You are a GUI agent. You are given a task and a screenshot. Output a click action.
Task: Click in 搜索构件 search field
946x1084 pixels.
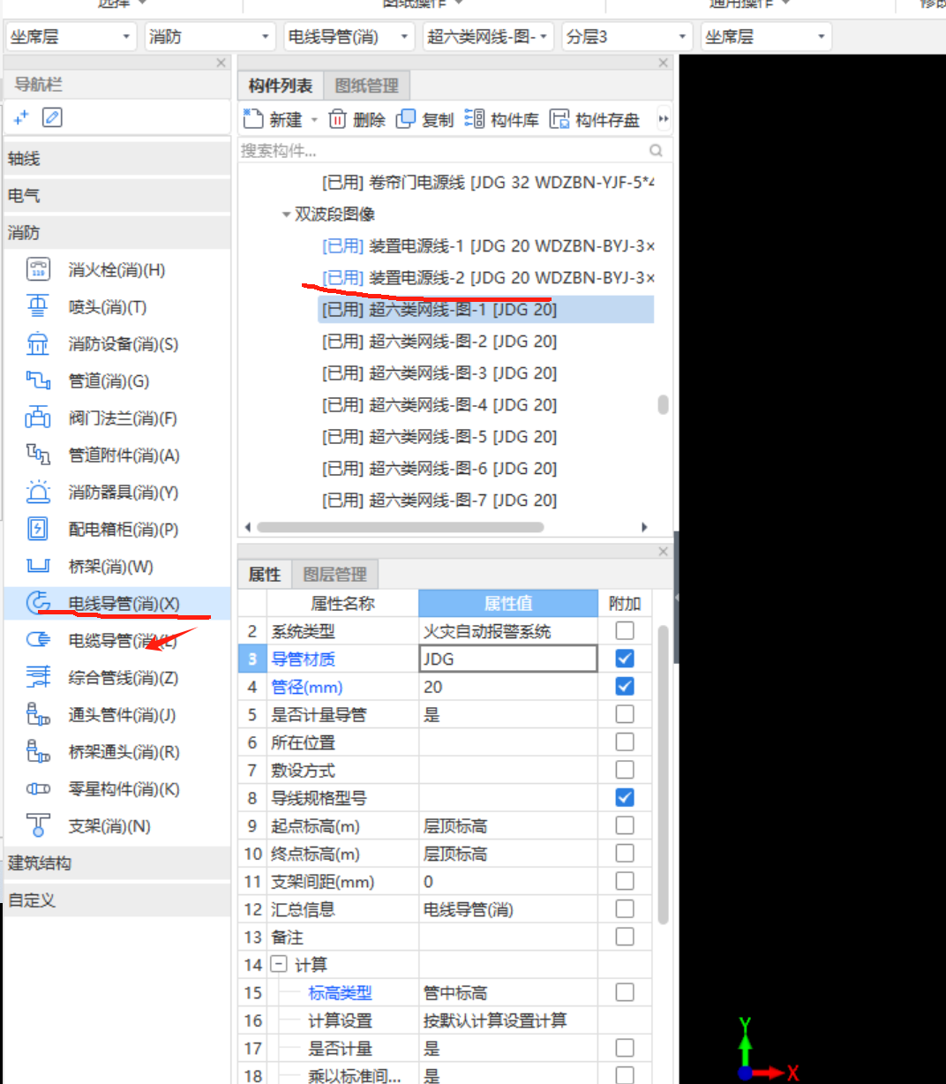(x=441, y=151)
